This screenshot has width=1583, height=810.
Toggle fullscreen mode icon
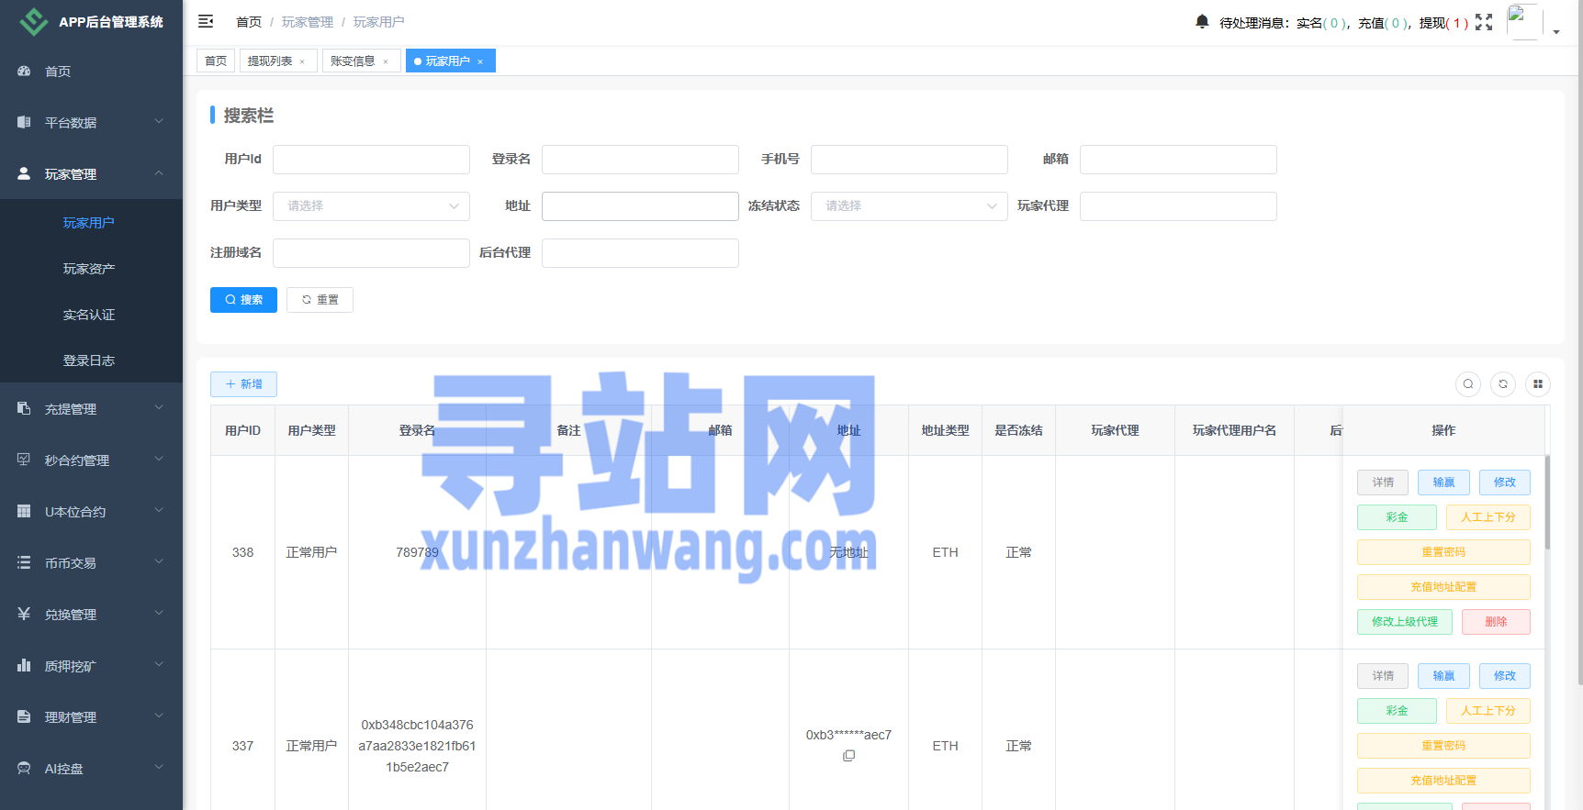pos(1484,22)
